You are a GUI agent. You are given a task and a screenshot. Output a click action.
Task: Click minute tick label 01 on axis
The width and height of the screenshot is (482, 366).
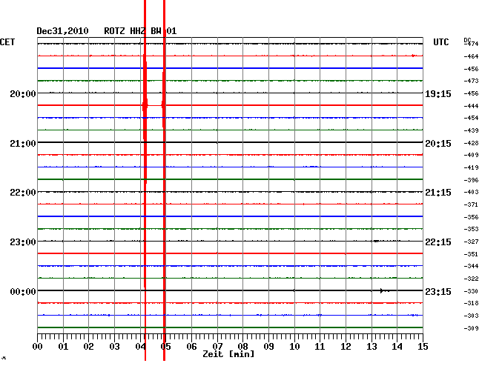click(63, 347)
